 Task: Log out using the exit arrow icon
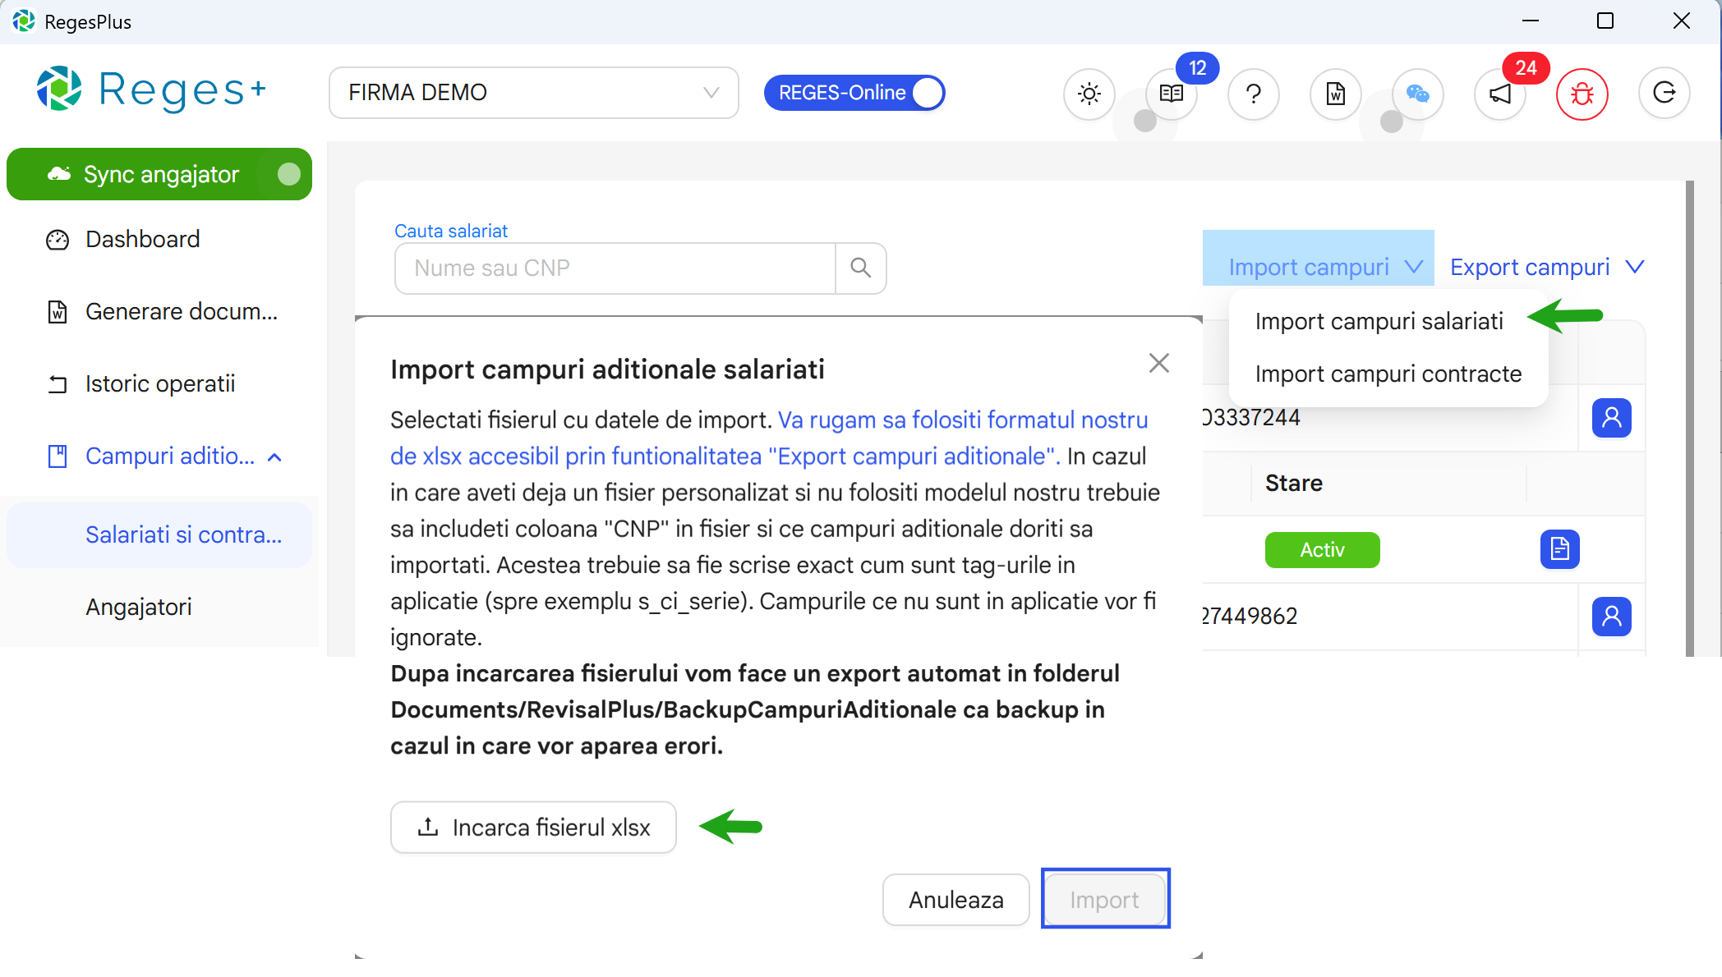[1664, 94]
